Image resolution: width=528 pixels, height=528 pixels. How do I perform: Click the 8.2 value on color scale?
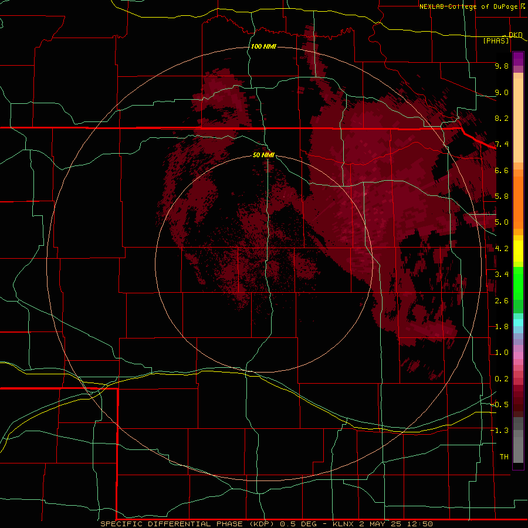pos(502,118)
